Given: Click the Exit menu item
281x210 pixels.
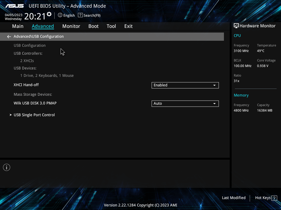Looking at the screenshot, I should (128, 26).
